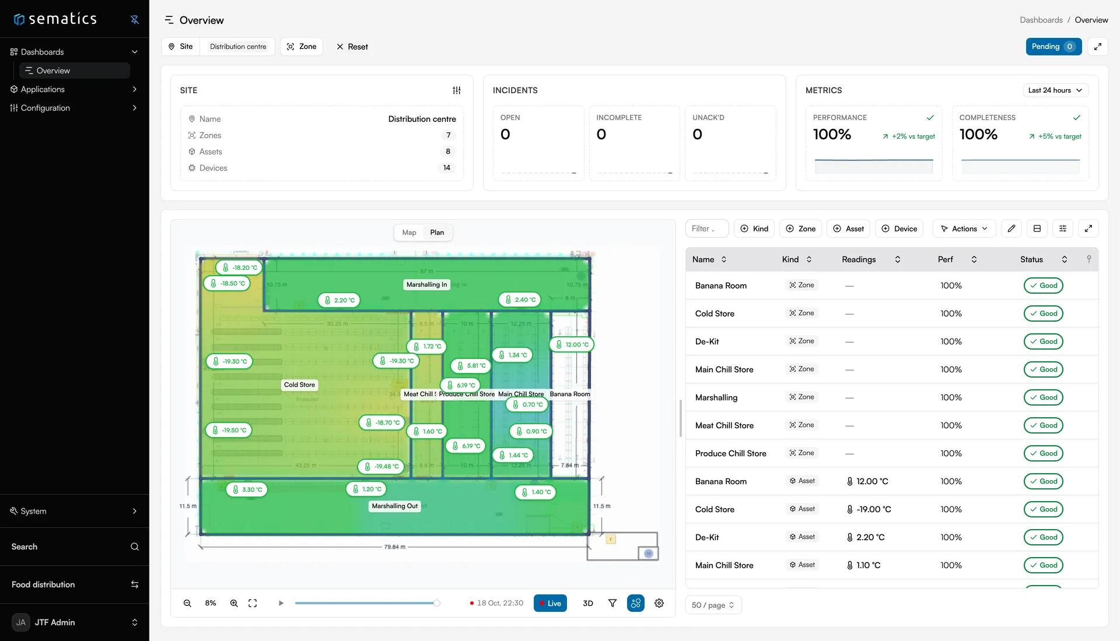This screenshot has width=1120, height=641.
Task: Click the edit pencil icon above table
Action: pos(1012,228)
